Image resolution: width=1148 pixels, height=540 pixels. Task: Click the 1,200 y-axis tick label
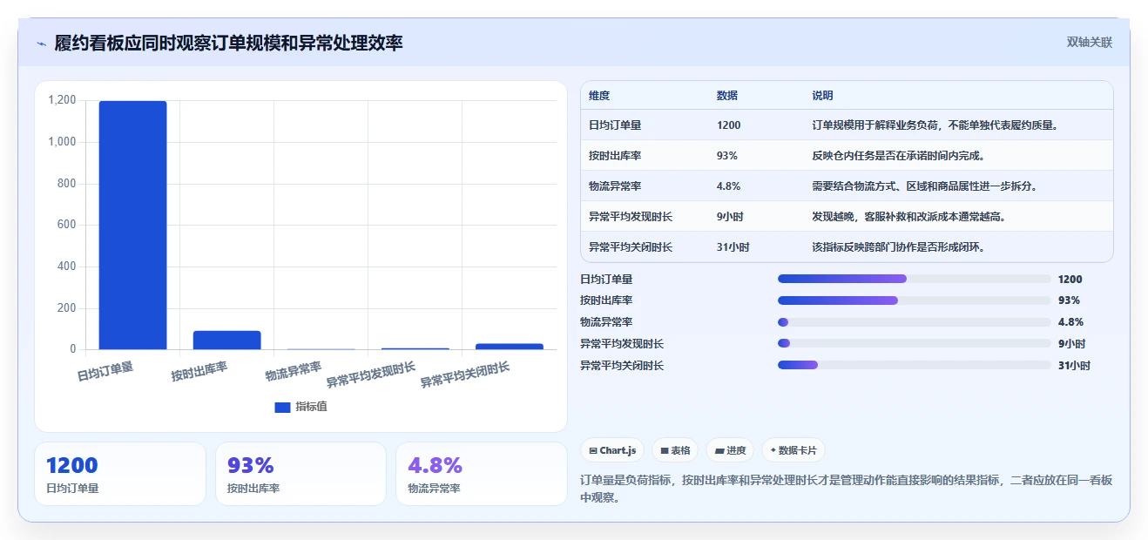[62, 100]
